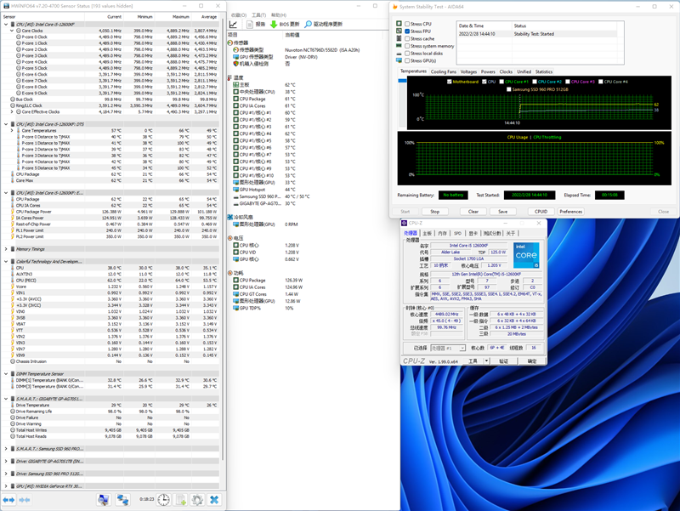Enable the Stress system memory checkbox
Image resolution: width=680 pixels, height=511 pixels.
coord(407,46)
